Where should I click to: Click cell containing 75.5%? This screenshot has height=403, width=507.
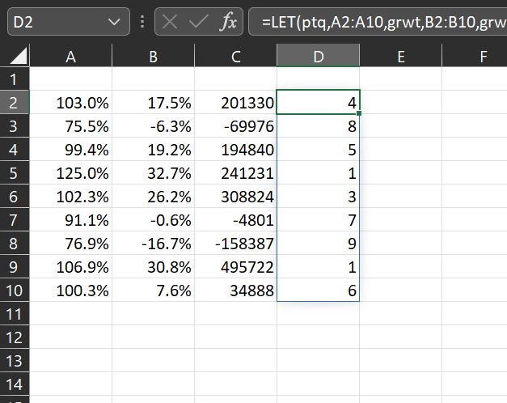71,125
